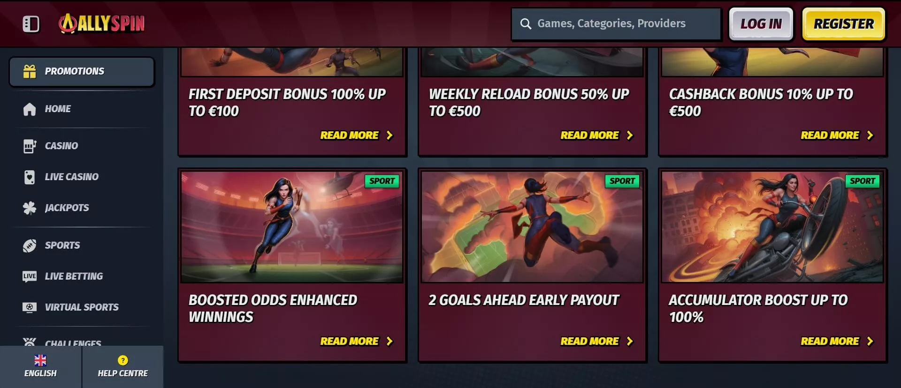Read more about Boosted Odds Enhanced Winnings
The image size is (901, 388).
(x=356, y=341)
